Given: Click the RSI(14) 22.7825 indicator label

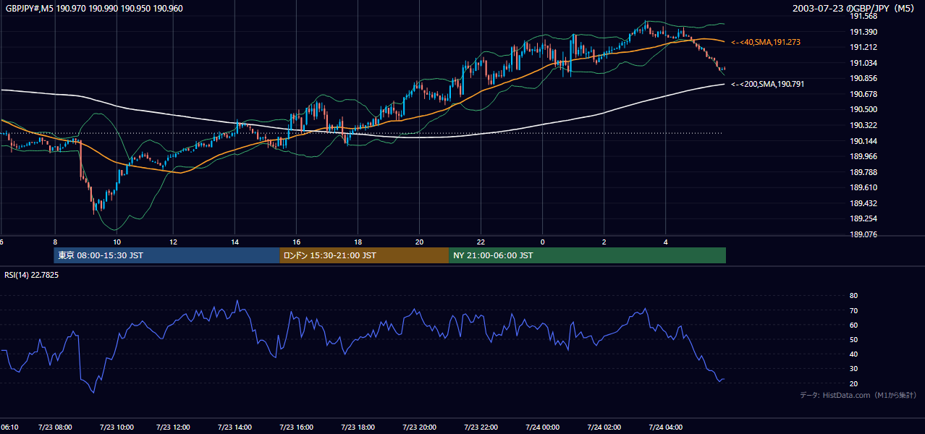Looking at the screenshot, I should [32, 275].
